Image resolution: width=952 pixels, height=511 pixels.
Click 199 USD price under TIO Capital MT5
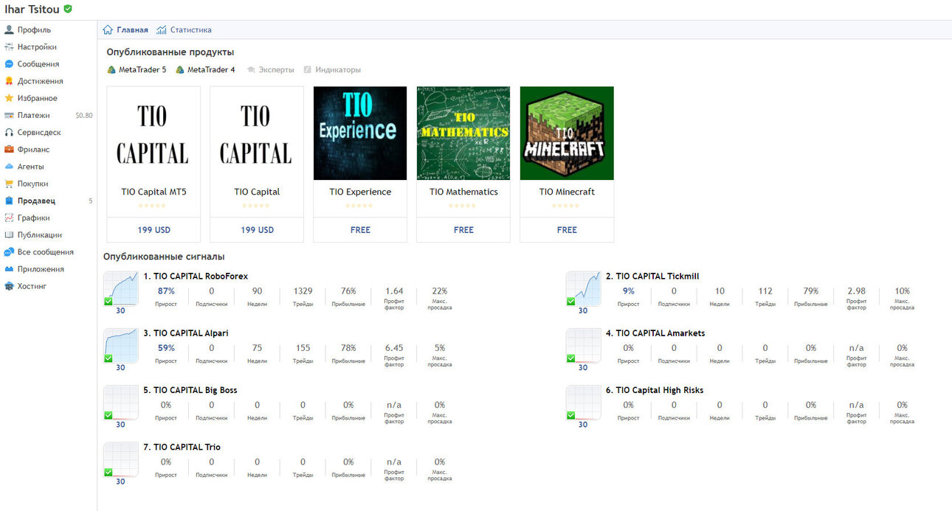154,230
